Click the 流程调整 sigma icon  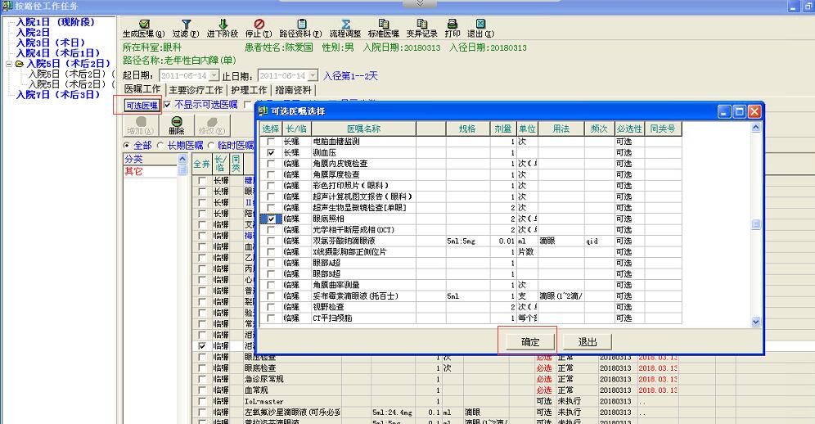[x=345, y=24]
